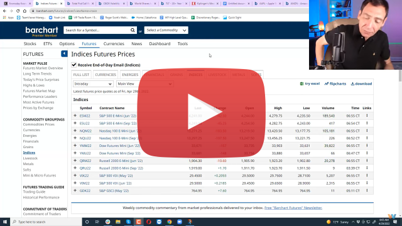Expand the GDK22 row
Screen dimensions: 402x226
pyautogui.click(x=75, y=191)
